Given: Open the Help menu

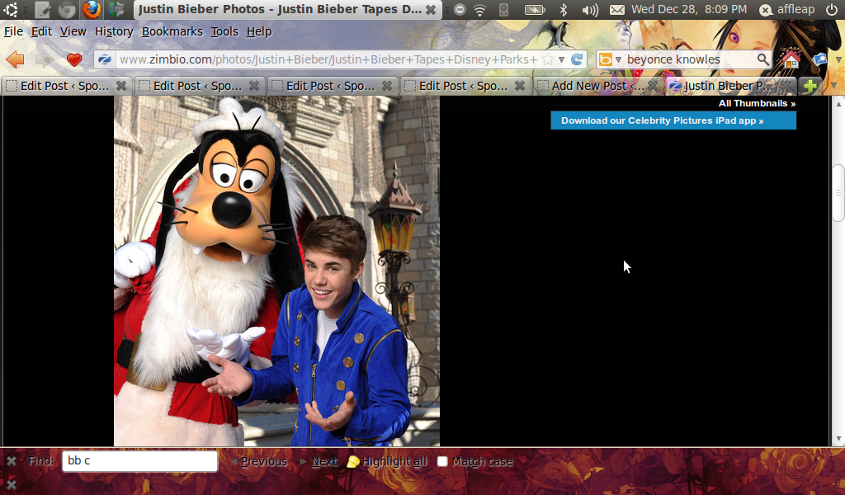Looking at the screenshot, I should click(x=258, y=32).
